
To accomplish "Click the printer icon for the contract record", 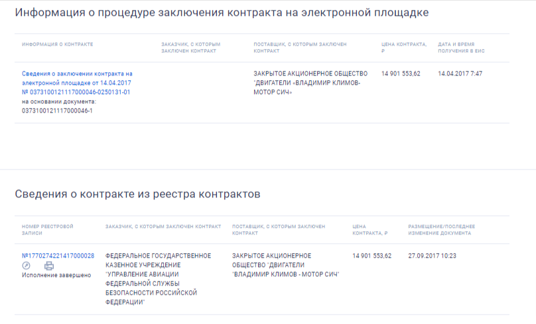I will pyautogui.click(x=49, y=266).
